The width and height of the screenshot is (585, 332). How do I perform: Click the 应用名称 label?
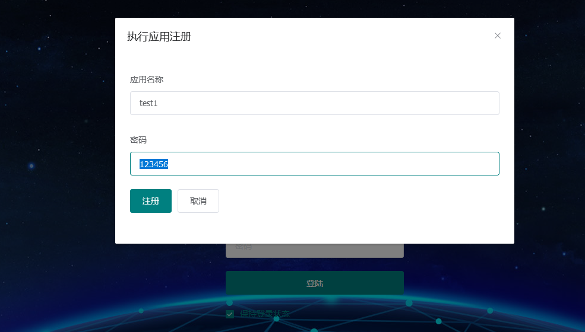(x=147, y=79)
